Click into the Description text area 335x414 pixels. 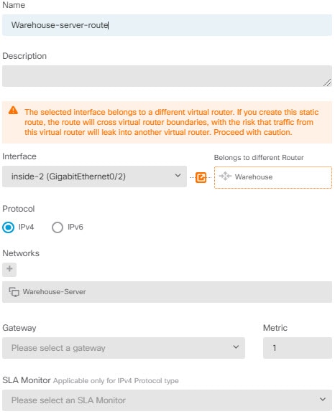click(x=167, y=76)
